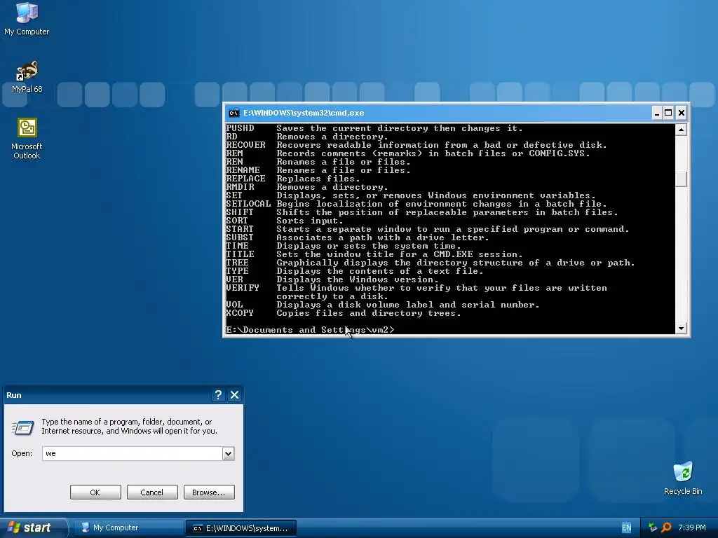
Task: Click OK in the Run dialog
Action: click(95, 492)
